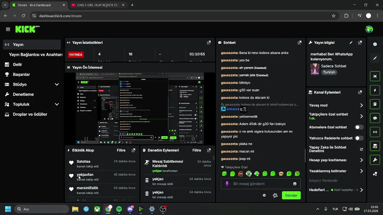The height and width of the screenshot is (215, 383).
Task: Open Filtre in Etkinlik Akışı panel
Action: (121, 150)
